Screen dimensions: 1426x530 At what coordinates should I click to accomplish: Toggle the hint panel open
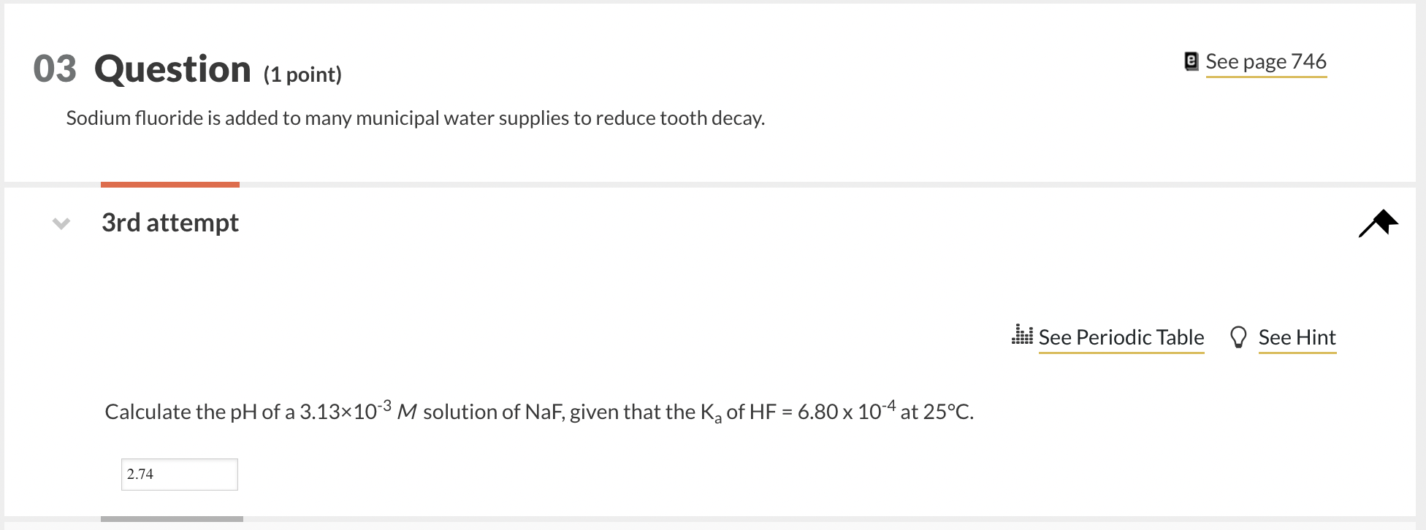tap(1297, 337)
